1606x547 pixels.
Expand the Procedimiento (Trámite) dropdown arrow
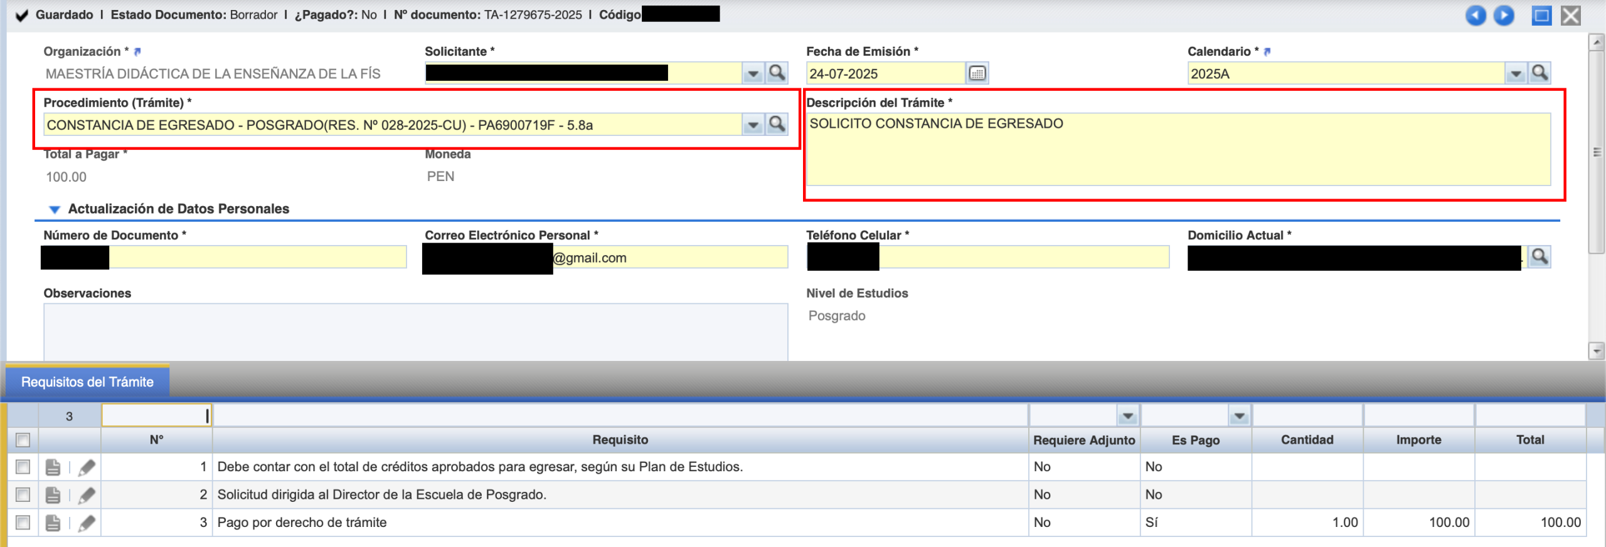[x=752, y=125]
